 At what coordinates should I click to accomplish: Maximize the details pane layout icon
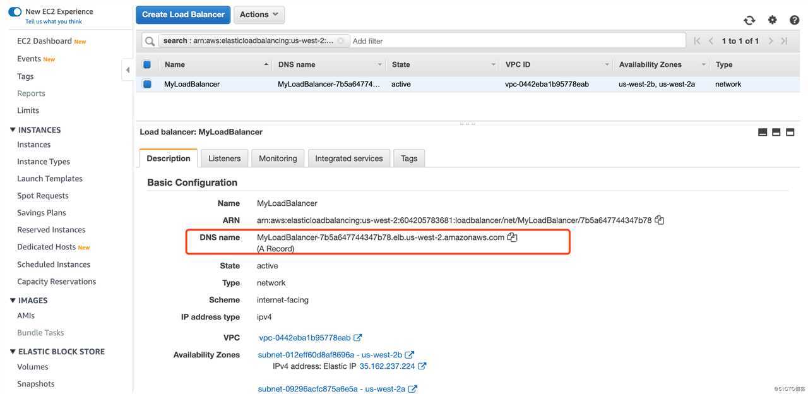[x=790, y=132]
